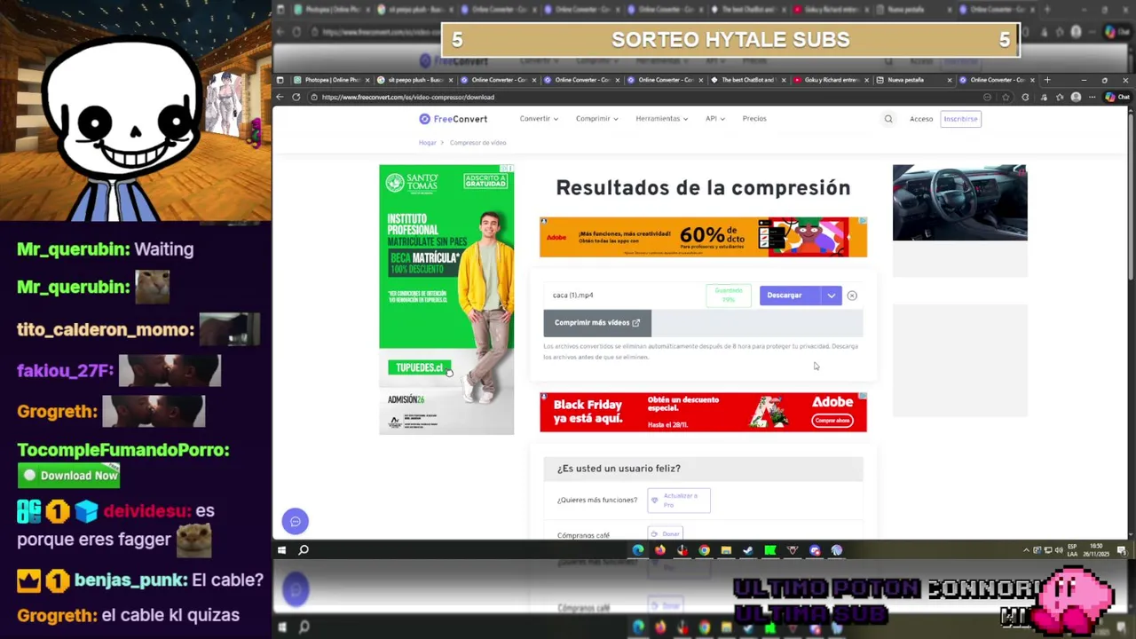The image size is (1136, 639).
Task: Click the Donar button
Action: (665, 534)
